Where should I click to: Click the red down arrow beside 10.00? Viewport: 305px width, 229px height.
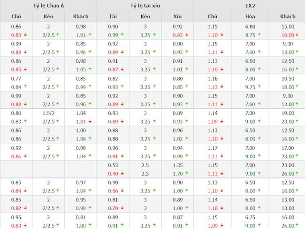point(297,35)
